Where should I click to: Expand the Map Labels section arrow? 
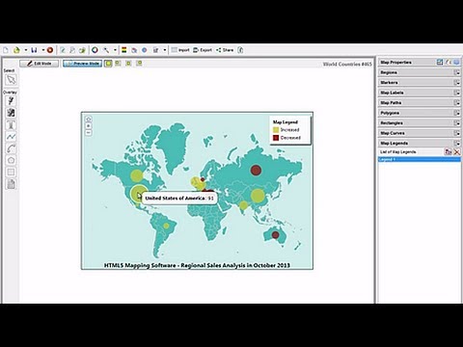[457, 93]
